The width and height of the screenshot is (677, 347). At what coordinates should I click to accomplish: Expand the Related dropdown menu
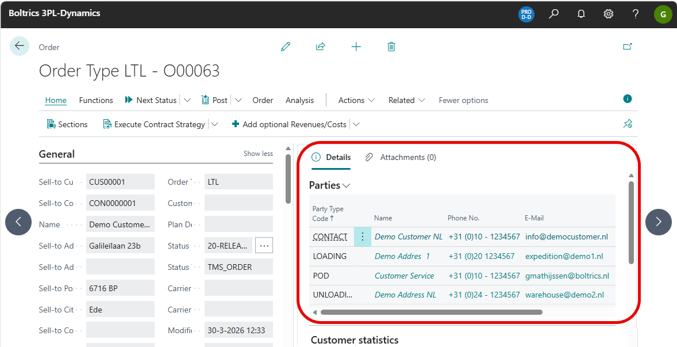point(406,100)
